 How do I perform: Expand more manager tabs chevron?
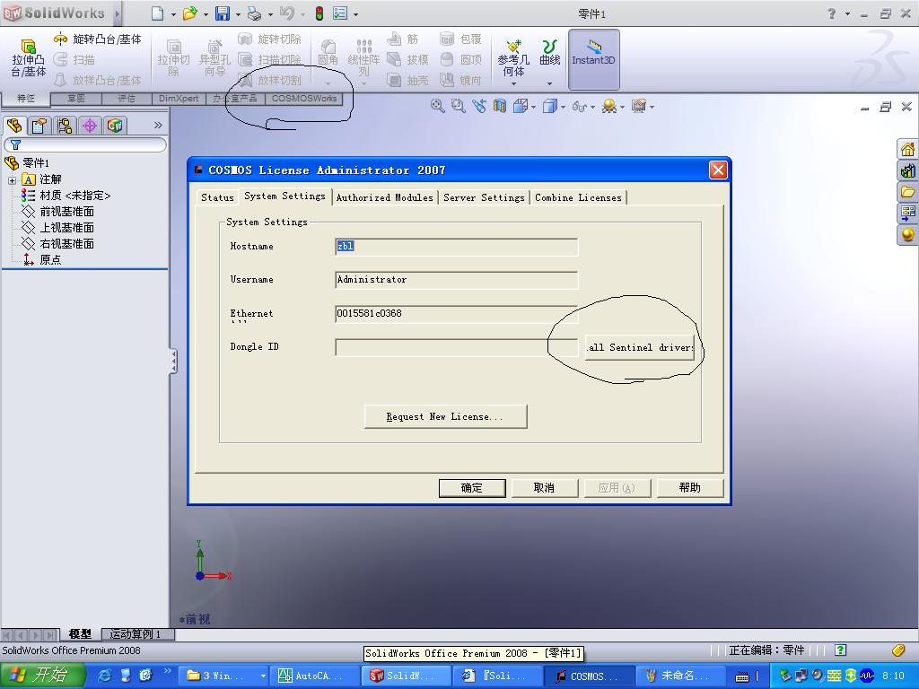(x=158, y=125)
